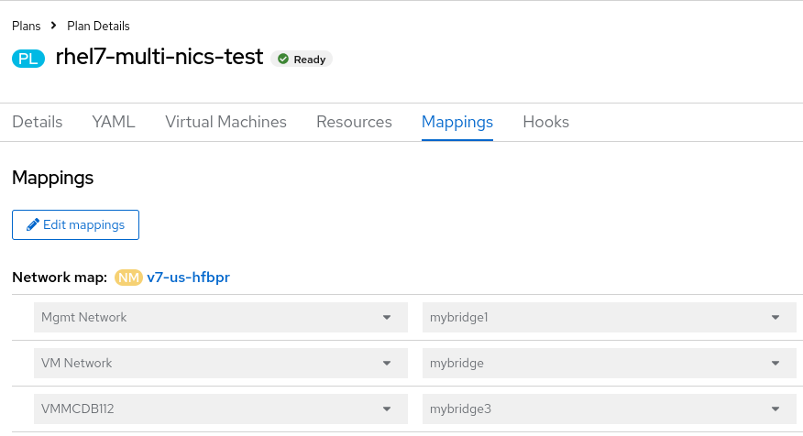The height and width of the screenshot is (436, 803).
Task: Click the PL plan badge icon
Action: point(27,59)
